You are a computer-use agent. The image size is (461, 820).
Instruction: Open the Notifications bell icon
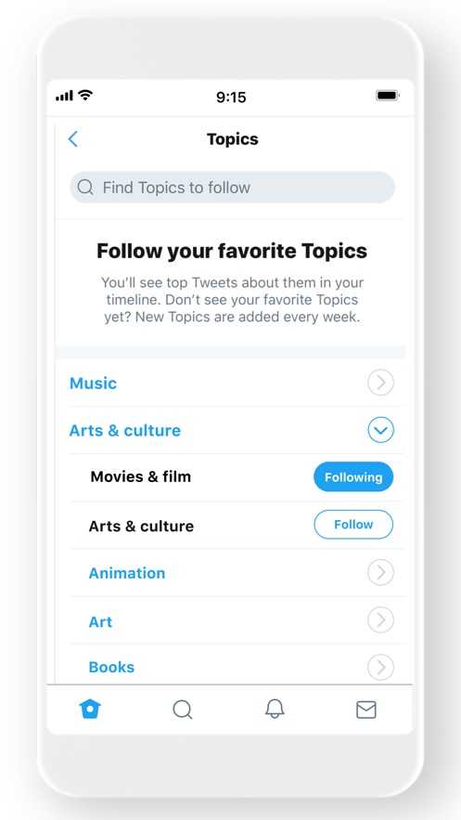point(275,709)
